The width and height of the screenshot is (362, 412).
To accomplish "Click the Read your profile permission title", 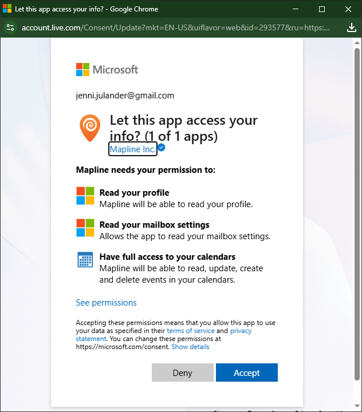I will click(x=134, y=193).
